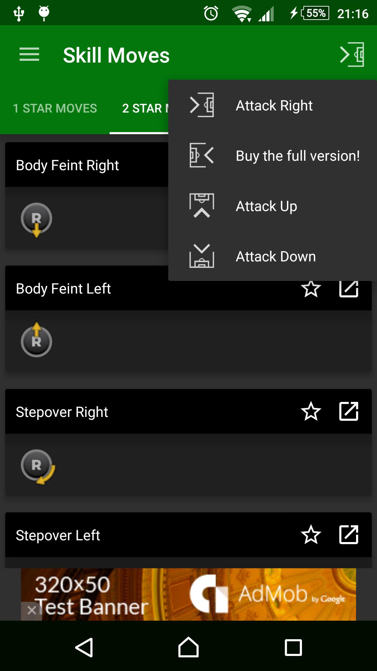
Task: Mark Stepover Left as favorite
Action: click(311, 535)
